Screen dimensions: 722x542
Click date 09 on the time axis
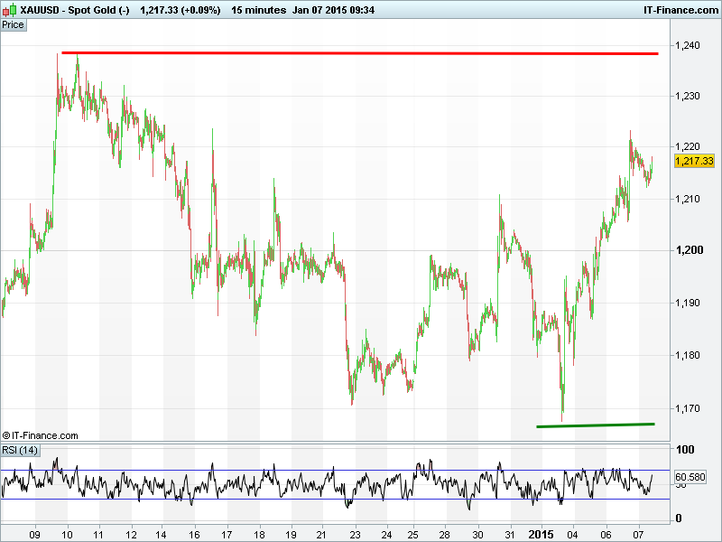(36, 534)
